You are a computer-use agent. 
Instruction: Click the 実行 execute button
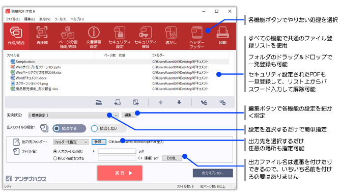point(120,173)
